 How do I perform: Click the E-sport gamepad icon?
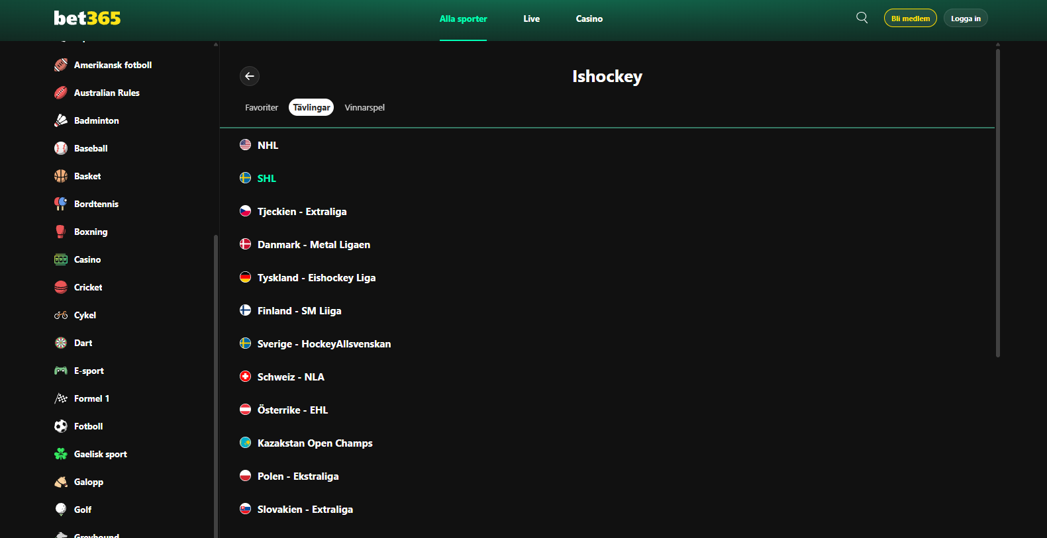61,371
